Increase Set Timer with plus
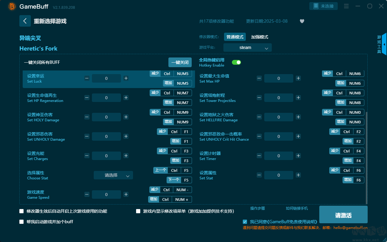Viewport: 387px width, 242px height. [x=298, y=156]
